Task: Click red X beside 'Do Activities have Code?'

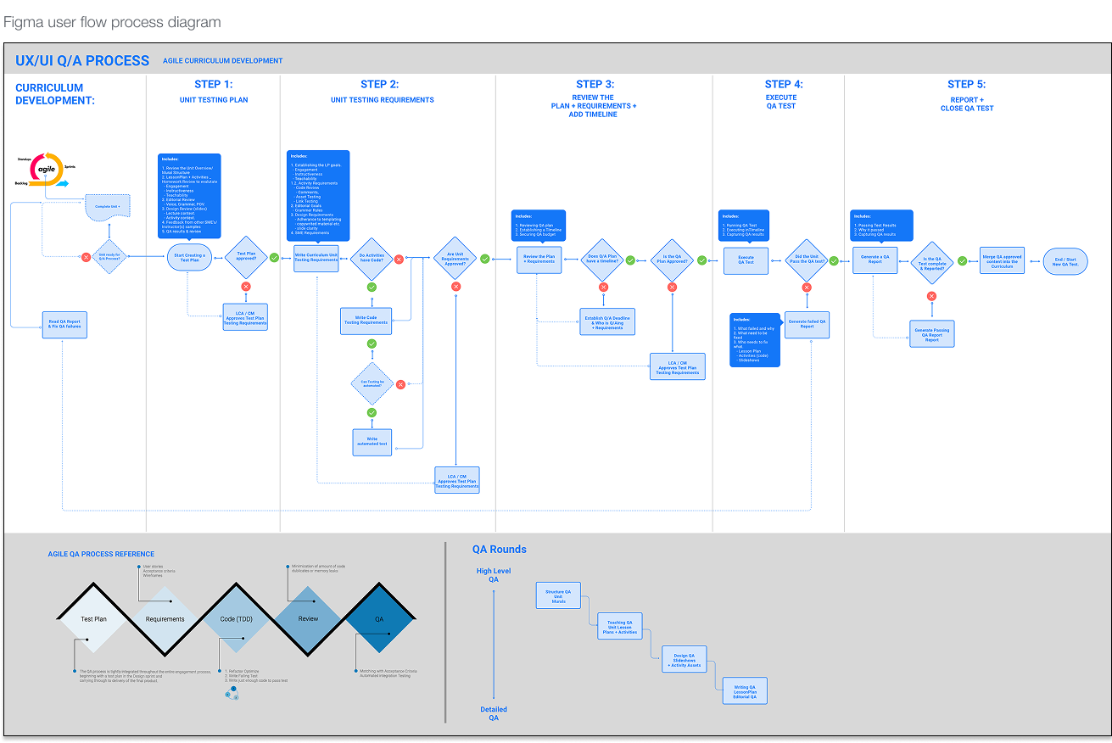Action: 400,259
